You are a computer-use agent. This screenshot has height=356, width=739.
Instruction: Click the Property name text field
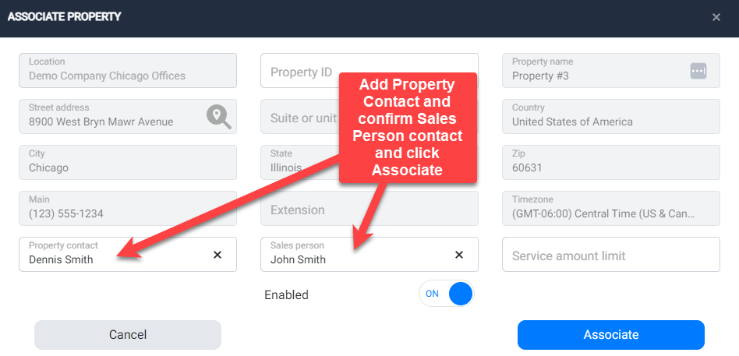[592, 71]
